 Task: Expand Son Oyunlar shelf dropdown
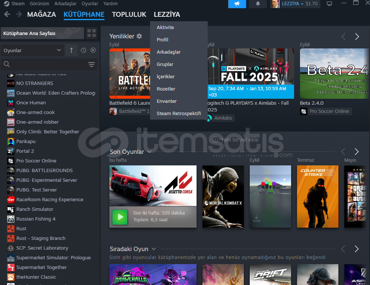coord(149,152)
